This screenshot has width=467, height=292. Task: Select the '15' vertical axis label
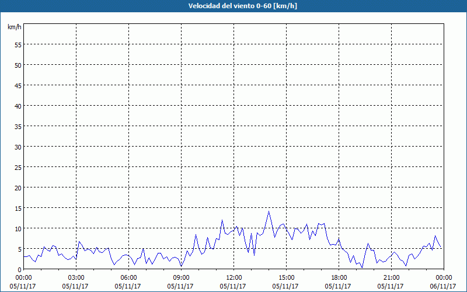point(18,208)
